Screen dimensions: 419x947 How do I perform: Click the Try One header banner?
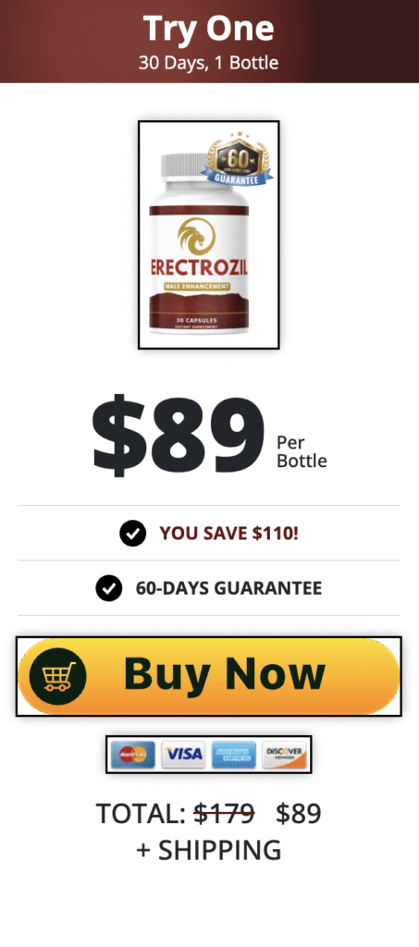click(x=209, y=41)
